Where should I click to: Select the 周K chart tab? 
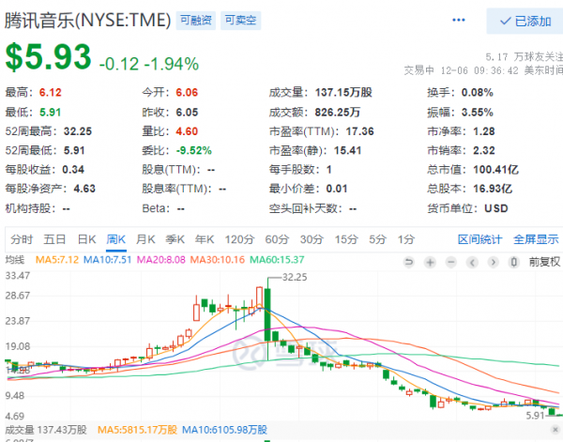pyautogui.click(x=116, y=239)
